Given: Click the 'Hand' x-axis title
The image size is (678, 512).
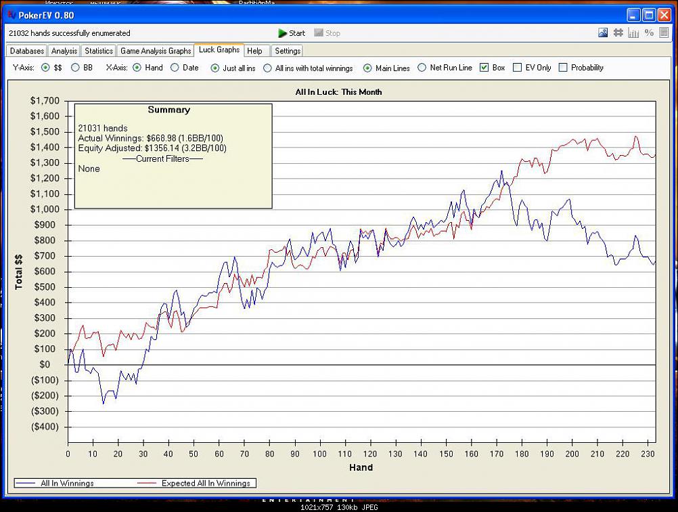Looking at the screenshot, I should coord(361,467).
